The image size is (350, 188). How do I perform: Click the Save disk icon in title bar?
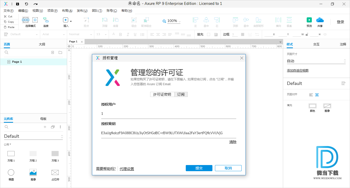(17, 4)
